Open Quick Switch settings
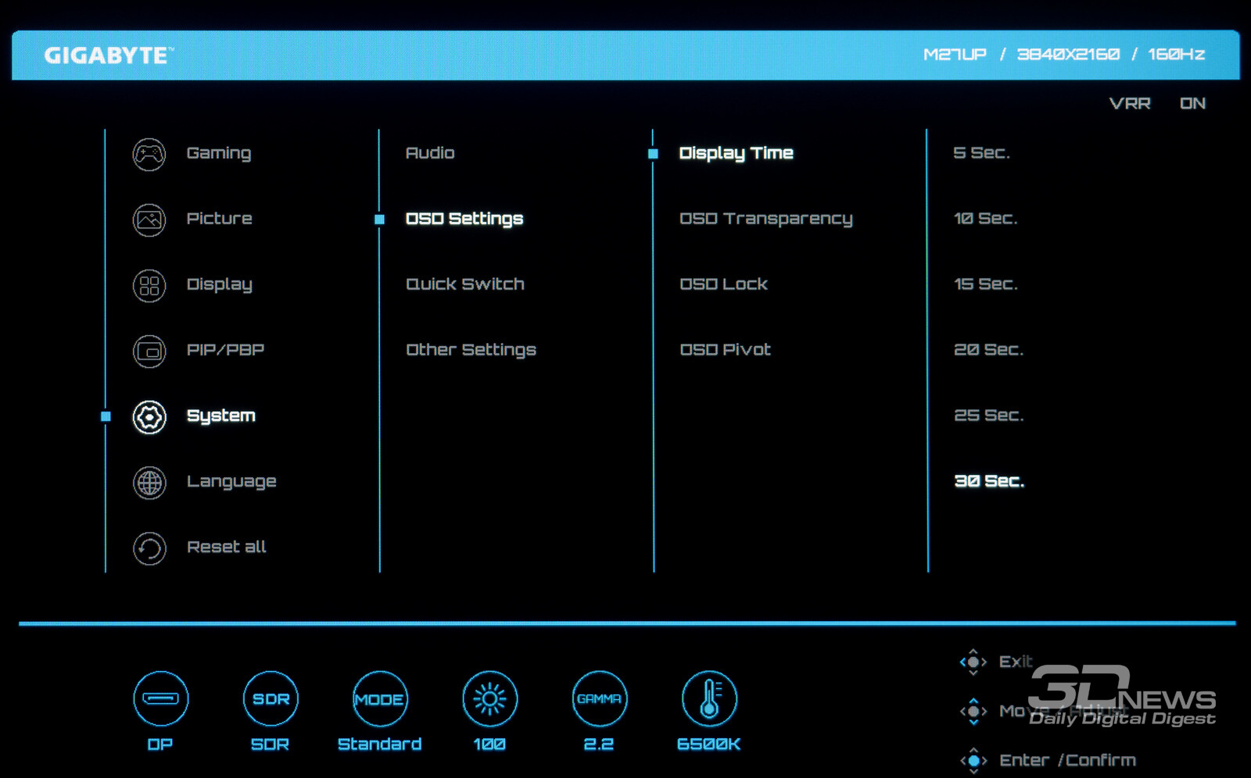 pyautogui.click(x=464, y=284)
